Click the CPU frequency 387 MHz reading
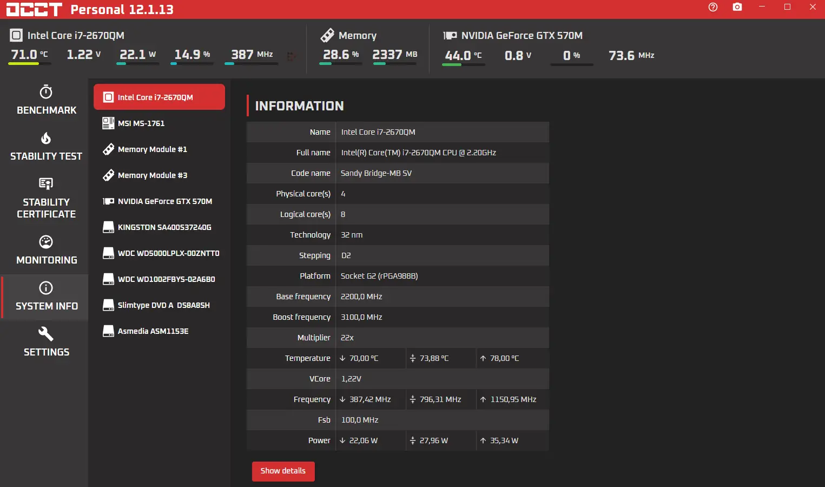The width and height of the screenshot is (825, 487). point(252,55)
